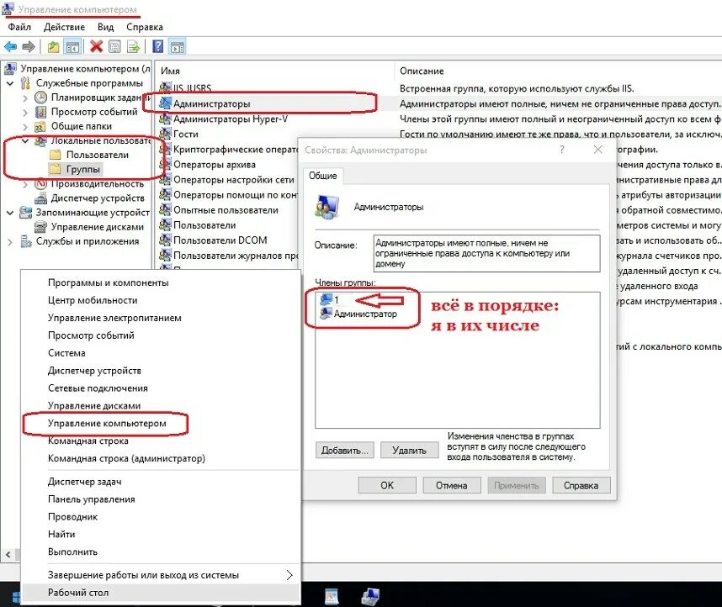Choose Управление компьютером in the context menu

pyautogui.click(x=107, y=424)
